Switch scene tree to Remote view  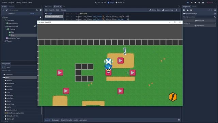[x=11, y=14]
